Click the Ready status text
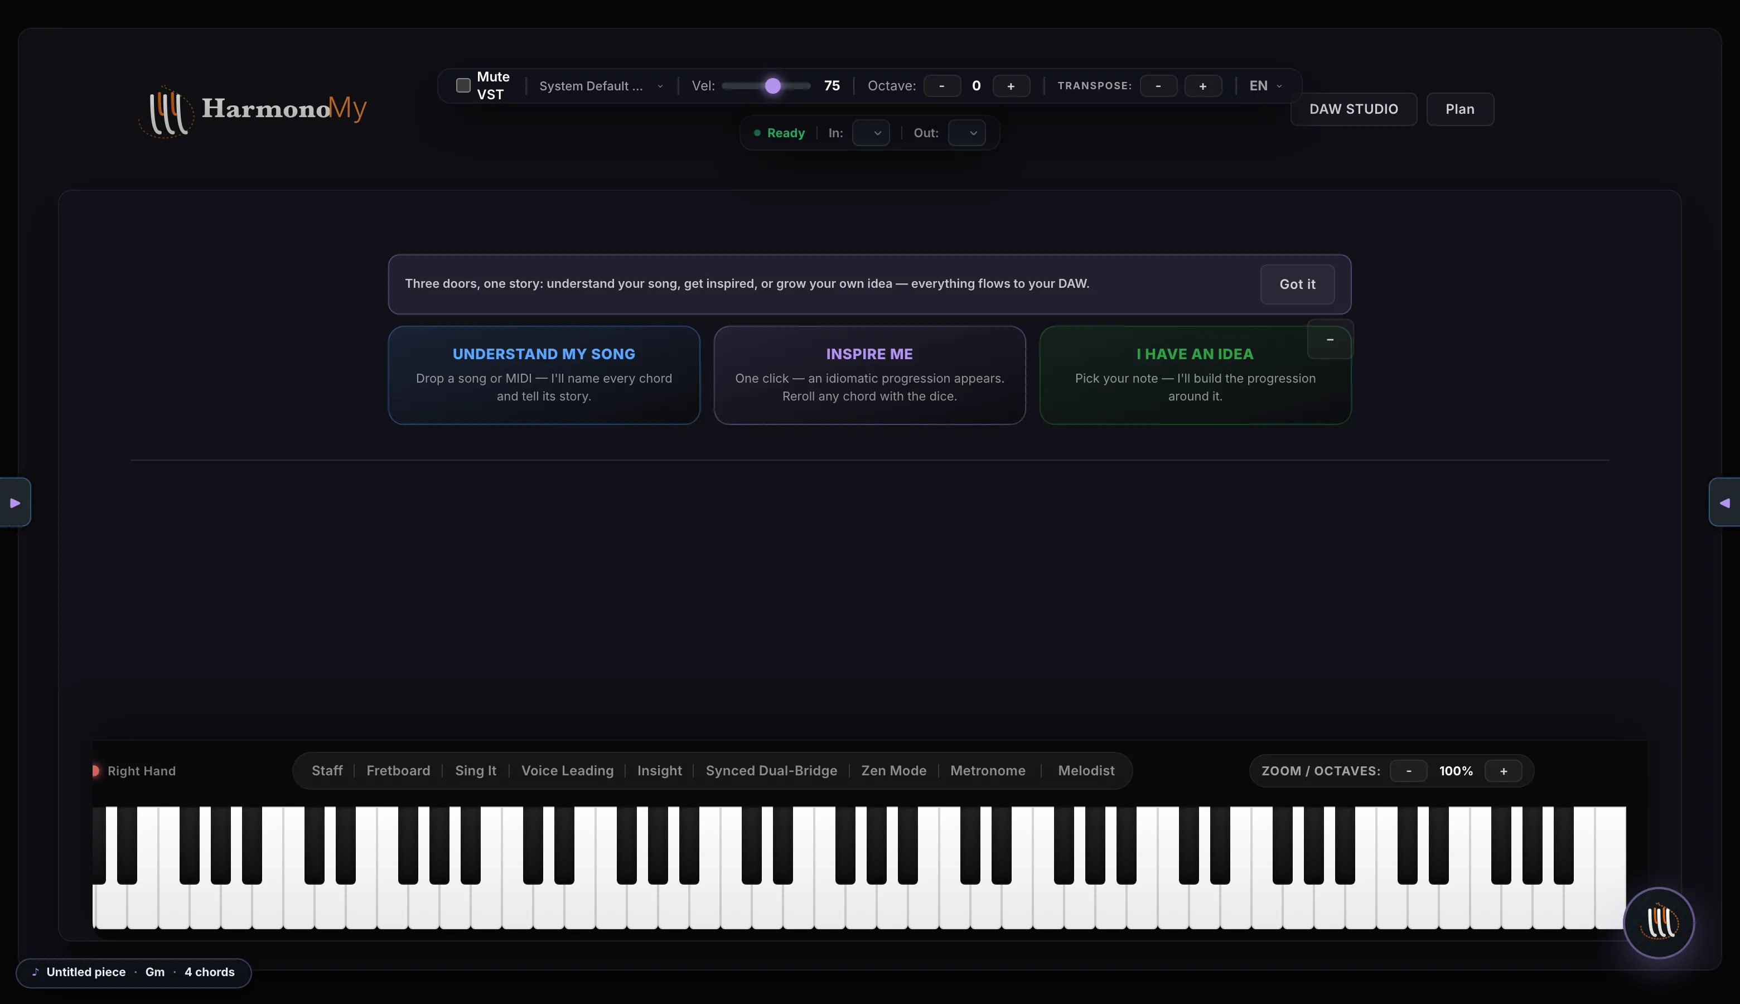This screenshot has width=1740, height=1004. (786, 133)
